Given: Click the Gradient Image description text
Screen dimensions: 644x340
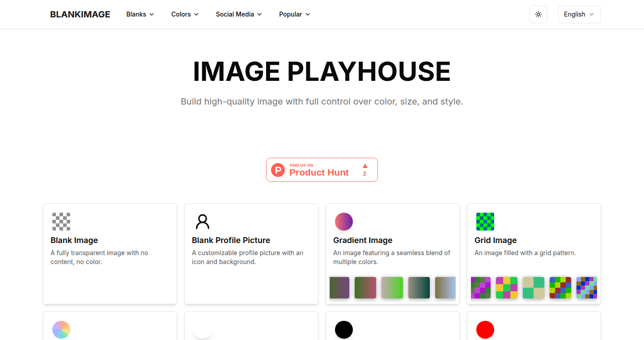Looking at the screenshot, I should (x=392, y=257).
